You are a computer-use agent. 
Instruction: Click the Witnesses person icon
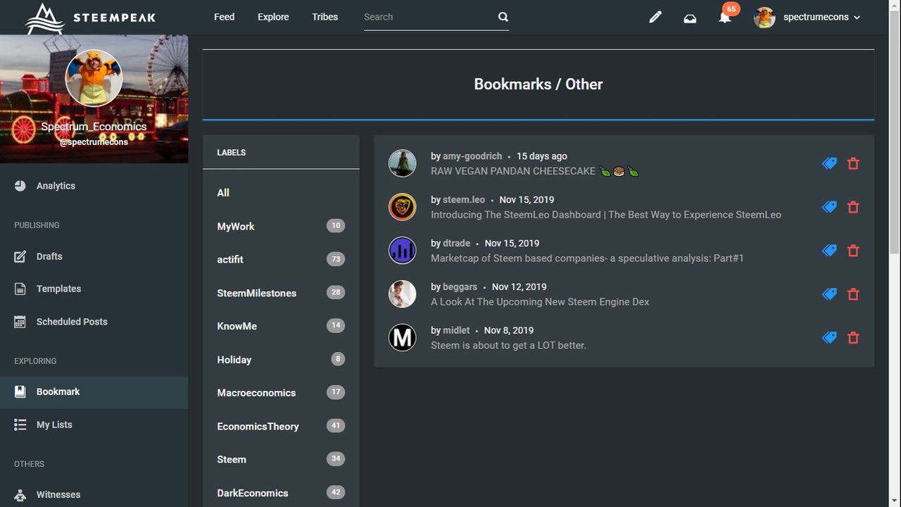(20, 494)
